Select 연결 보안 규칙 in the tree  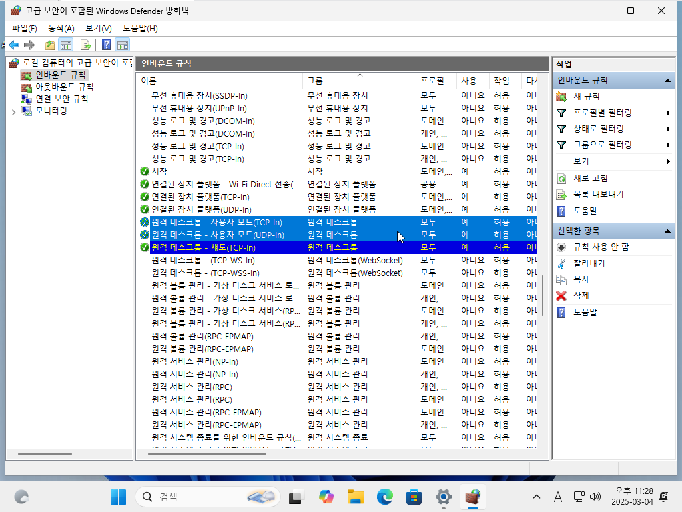(x=62, y=99)
